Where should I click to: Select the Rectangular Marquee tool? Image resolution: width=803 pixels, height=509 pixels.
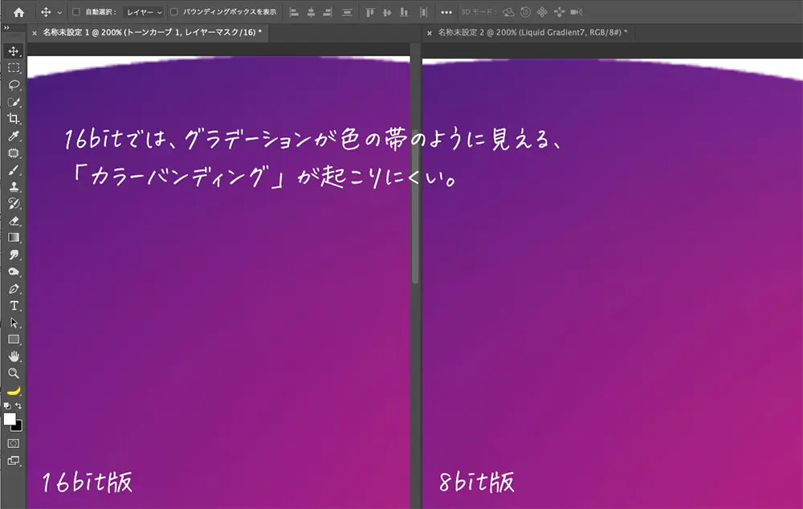[x=14, y=67]
